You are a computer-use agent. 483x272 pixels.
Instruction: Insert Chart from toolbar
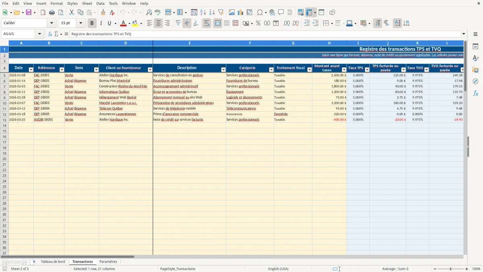[x=241, y=12]
